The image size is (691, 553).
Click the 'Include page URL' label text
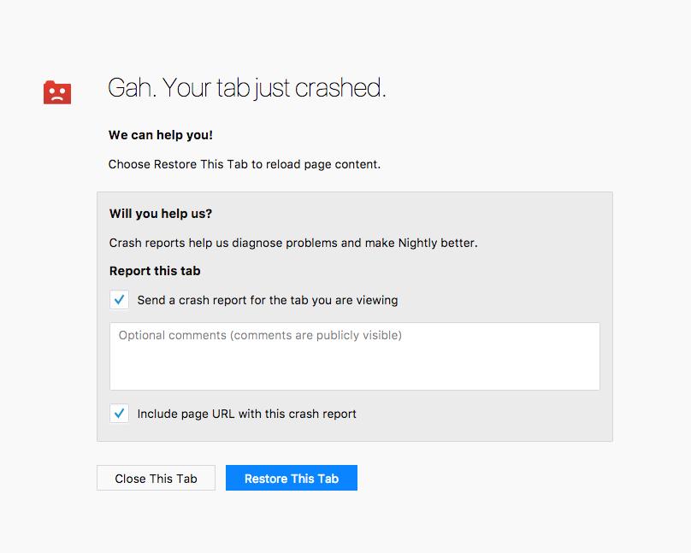tap(246, 414)
